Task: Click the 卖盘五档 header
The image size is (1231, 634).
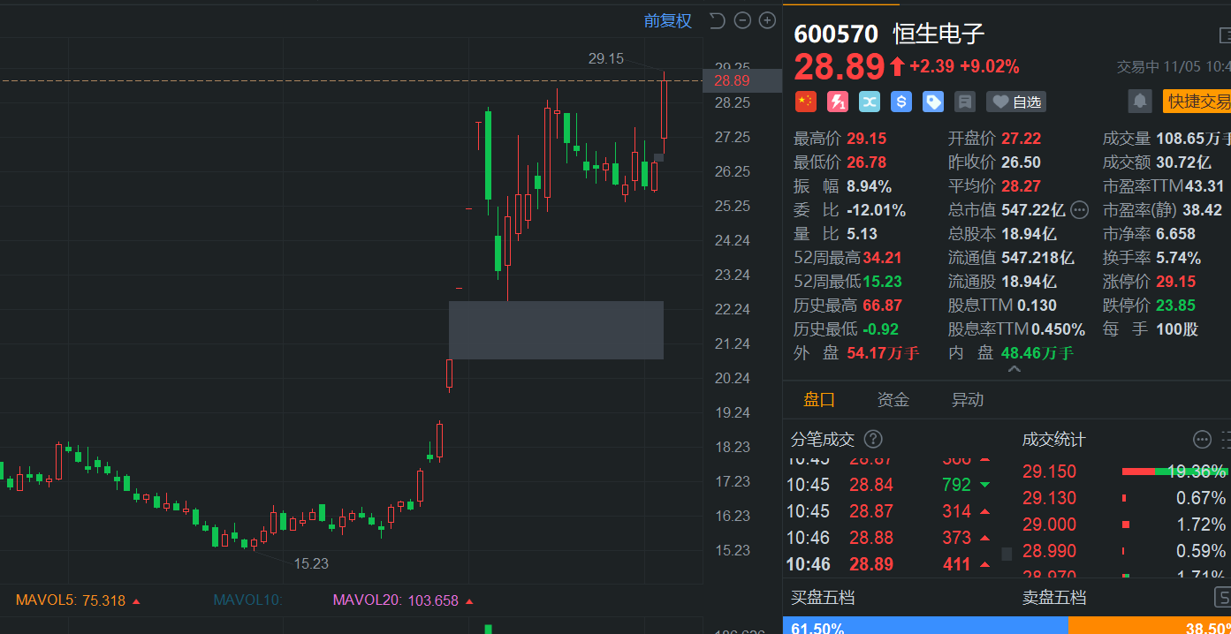Action: pyautogui.click(x=1054, y=597)
